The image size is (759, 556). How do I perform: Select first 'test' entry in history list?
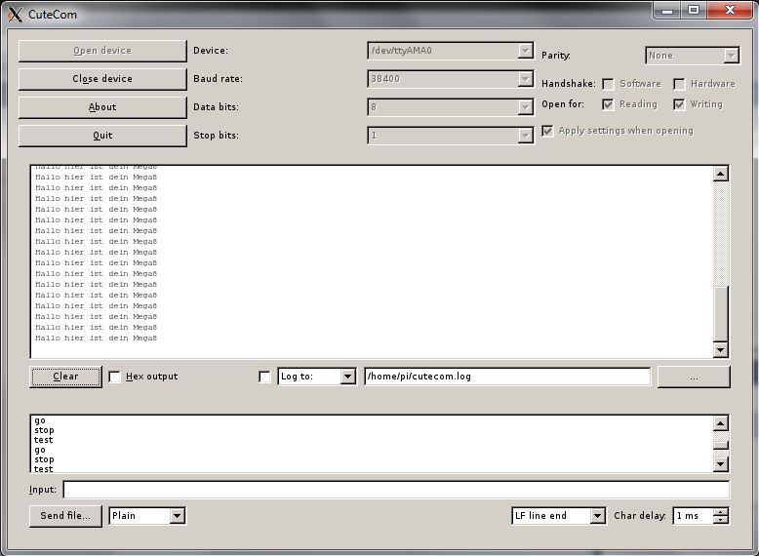point(44,440)
